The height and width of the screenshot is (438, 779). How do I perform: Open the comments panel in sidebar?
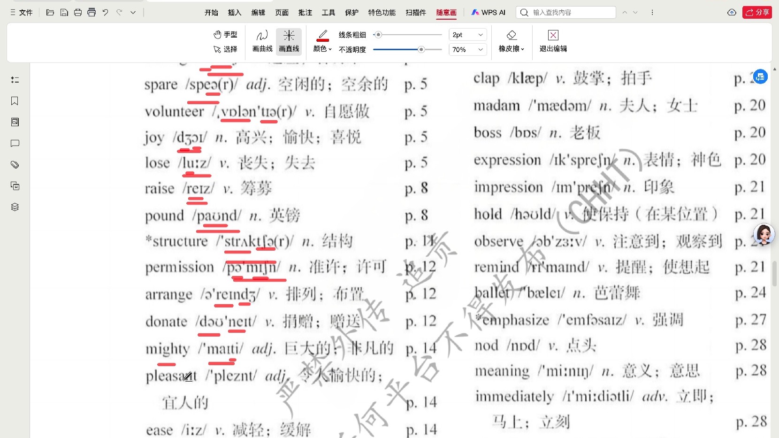pyautogui.click(x=15, y=143)
